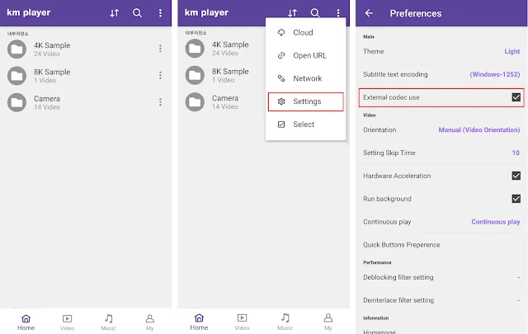528x334 pixels.
Task: Open 4K Sample folder name, middle screen
Action: tap(230, 45)
